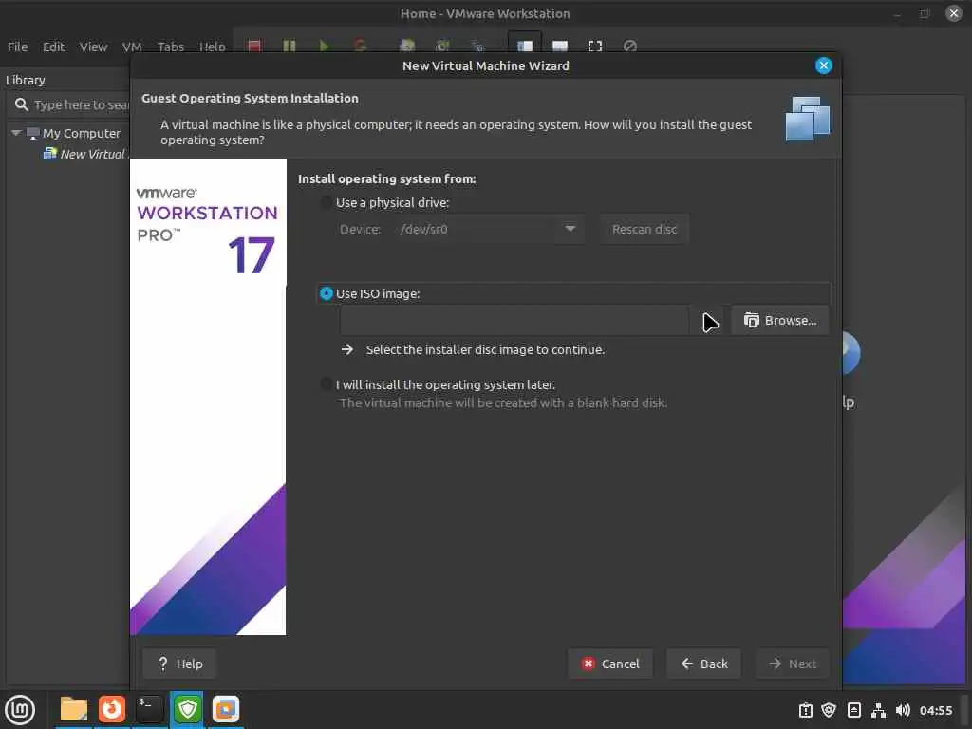This screenshot has height=729, width=972.
Task: Click the shield icon in system tray
Action: [x=829, y=710]
